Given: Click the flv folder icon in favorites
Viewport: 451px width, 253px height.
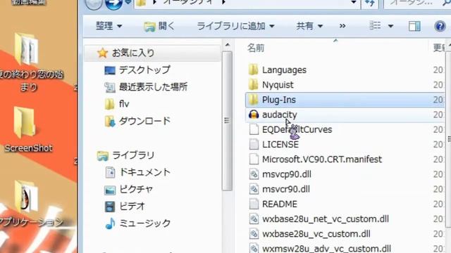Looking at the screenshot, I should 109,104.
